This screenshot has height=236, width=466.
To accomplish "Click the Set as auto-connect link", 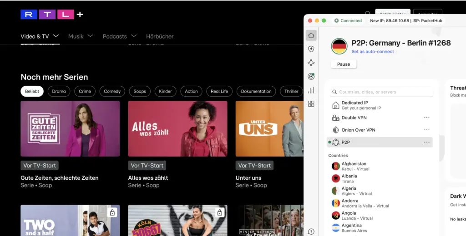I will (373, 52).
